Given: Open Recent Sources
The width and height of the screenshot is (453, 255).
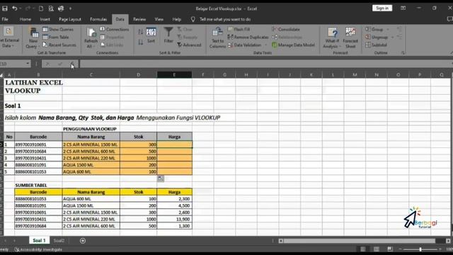Looking at the screenshot, I should pos(59,45).
